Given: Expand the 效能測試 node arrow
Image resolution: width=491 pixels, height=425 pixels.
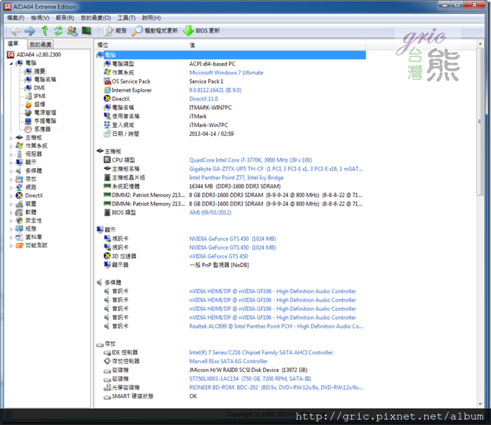Looking at the screenshot, I should pos(11,246).
